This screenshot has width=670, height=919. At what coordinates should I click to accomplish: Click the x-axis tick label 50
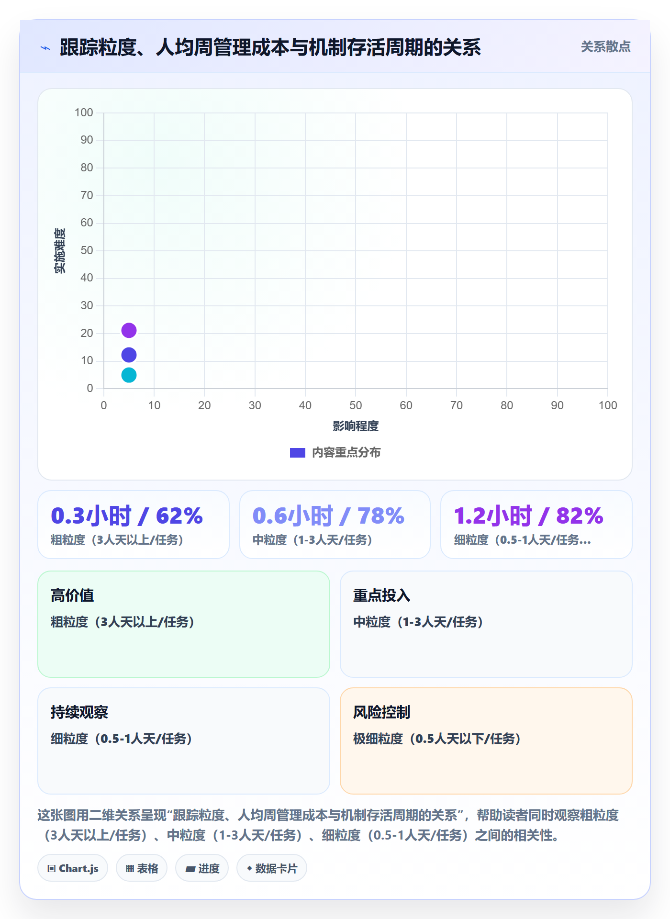click(356, 405)
